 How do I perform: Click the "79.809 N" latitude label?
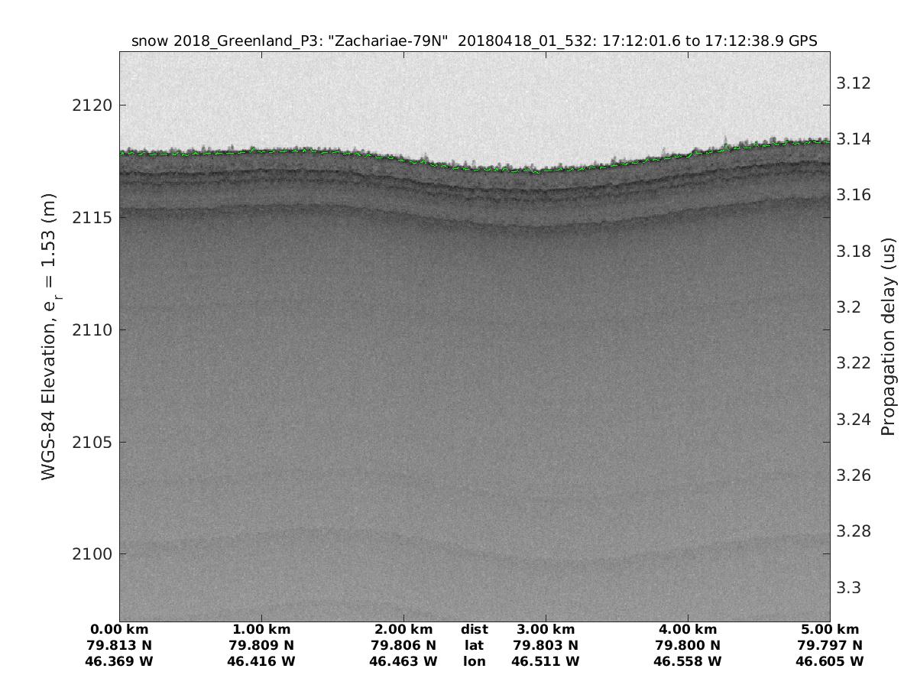click(262, 645)
